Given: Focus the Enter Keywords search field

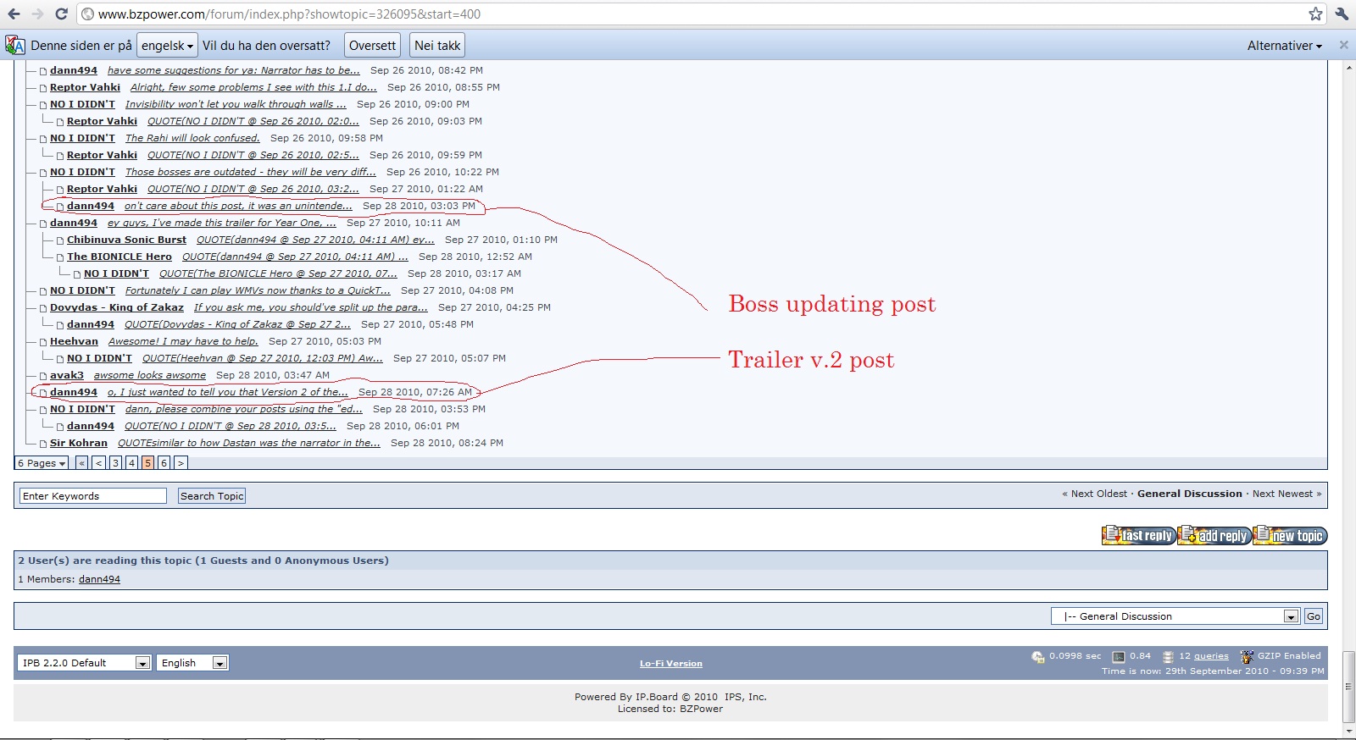Looking at the screenshot, I should pyautogui.click(x=92, y=496).
